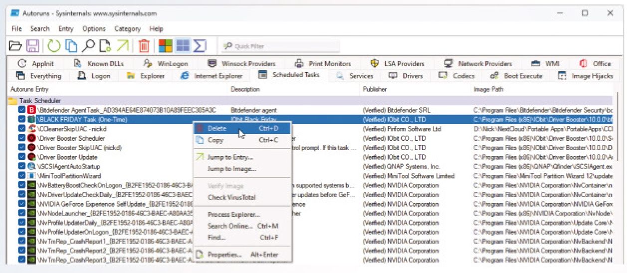Click the Driver Booster Scheduler red icon
Screen dimensions: 627x273
pyautogui.click(x=31, y=138)
